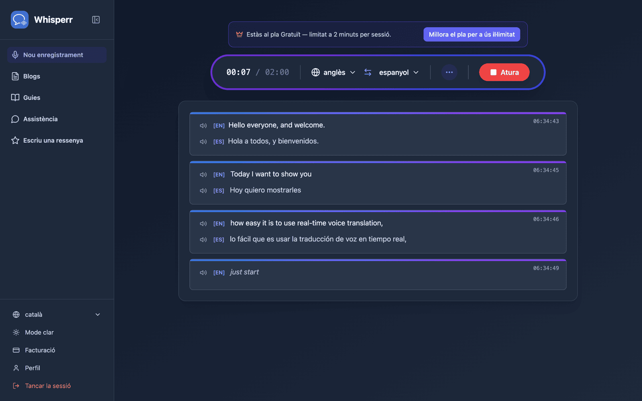Click the Whisperr logo icon
The width and height of the screenshot is (642, 401).
click(x=20, y=20)
